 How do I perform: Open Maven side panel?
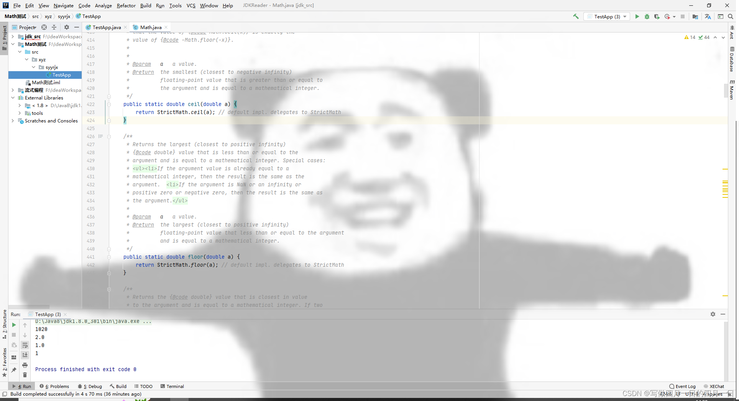[732, 90]
